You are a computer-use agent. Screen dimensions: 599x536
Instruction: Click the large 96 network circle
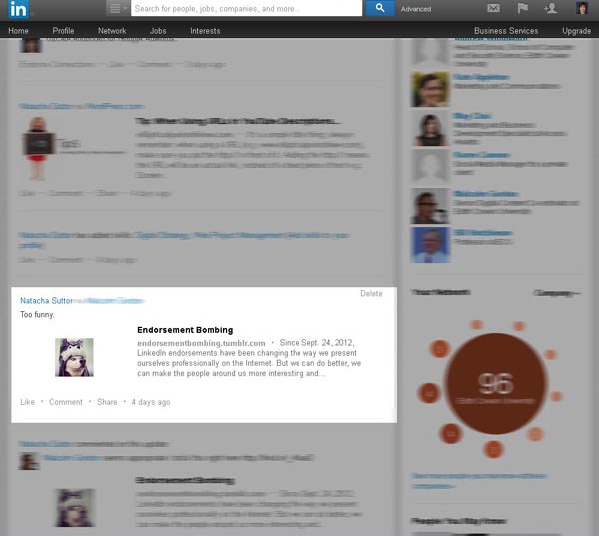(x=495, y=384)
